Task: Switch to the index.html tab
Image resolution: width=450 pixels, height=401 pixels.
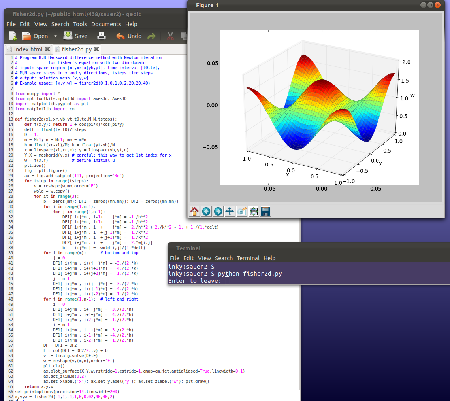Action: pyautogui.click(x=28, y=49)
